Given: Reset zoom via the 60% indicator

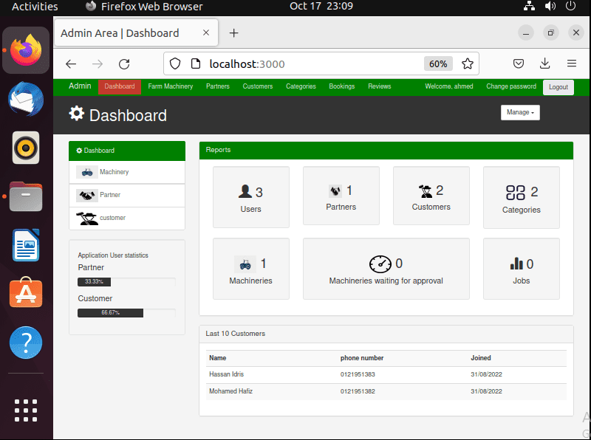Looking at the screenshot, I should click(x=438, y=64).
